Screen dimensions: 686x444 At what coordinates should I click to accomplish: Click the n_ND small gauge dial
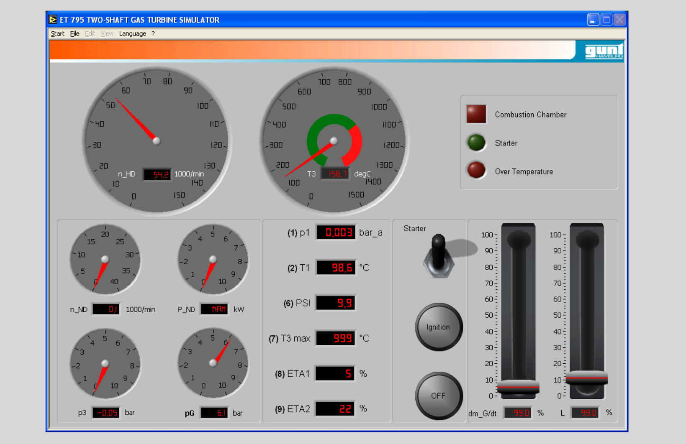pyautogui.click(x=105, y=259)
